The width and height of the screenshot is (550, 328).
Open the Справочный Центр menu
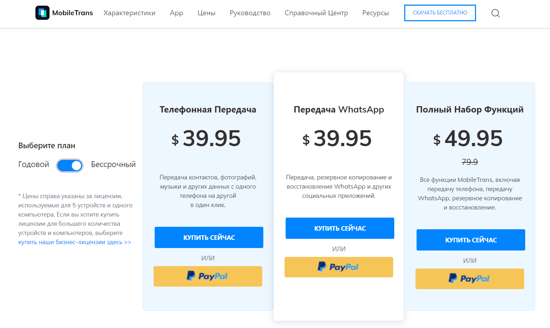[316, 13]
